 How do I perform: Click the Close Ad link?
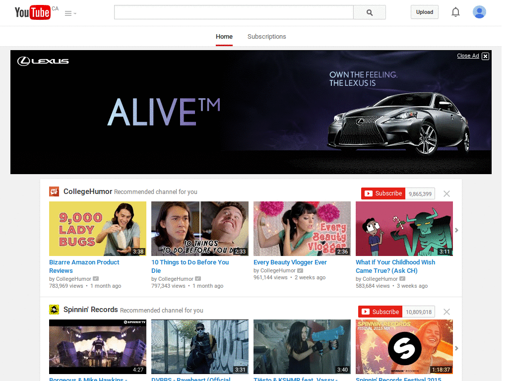[468, 56]
